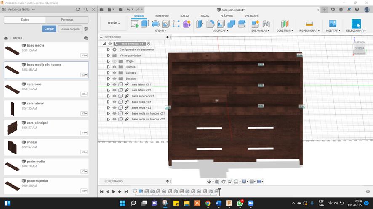Switch to the PLÁSTICO tab
The width and height of the screenshot is (373, 209).
pyautogui.click(x=226, y=16)
